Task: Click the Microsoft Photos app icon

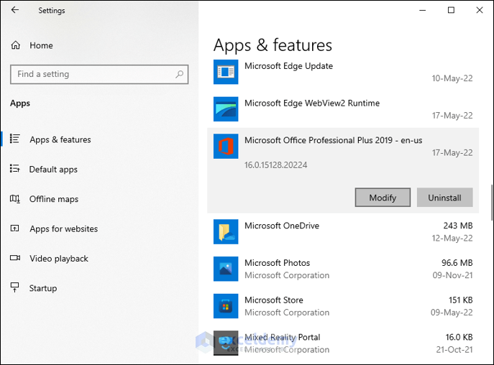Action: tap(226, 269)
